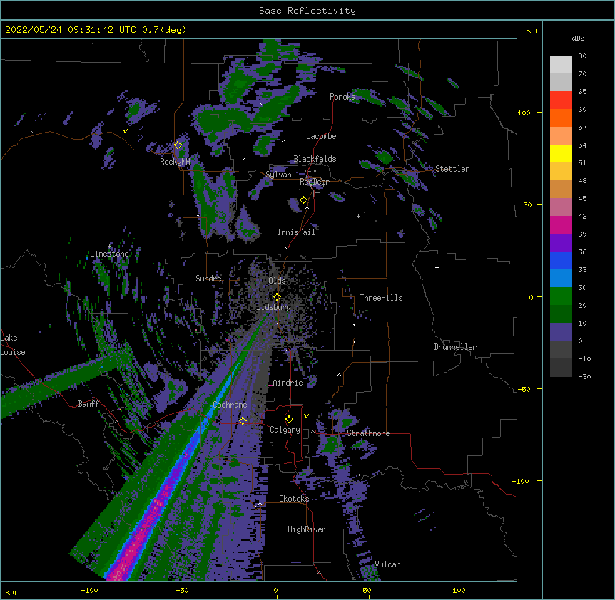
Task: Click the 100 label on the bottom axis
Action: [x=459, y=590]
